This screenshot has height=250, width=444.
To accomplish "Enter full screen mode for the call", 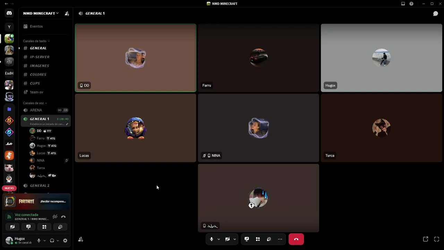I will tap(437, 239).
